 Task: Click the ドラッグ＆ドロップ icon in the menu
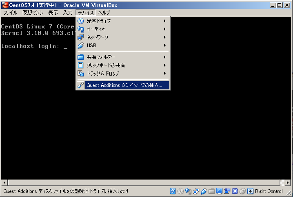(80, 73)
